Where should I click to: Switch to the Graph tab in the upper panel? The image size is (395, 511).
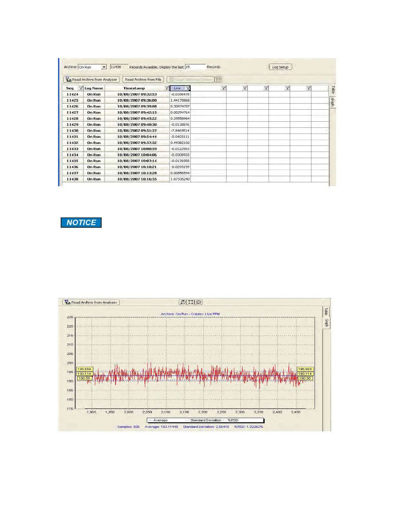click(333, 102)
